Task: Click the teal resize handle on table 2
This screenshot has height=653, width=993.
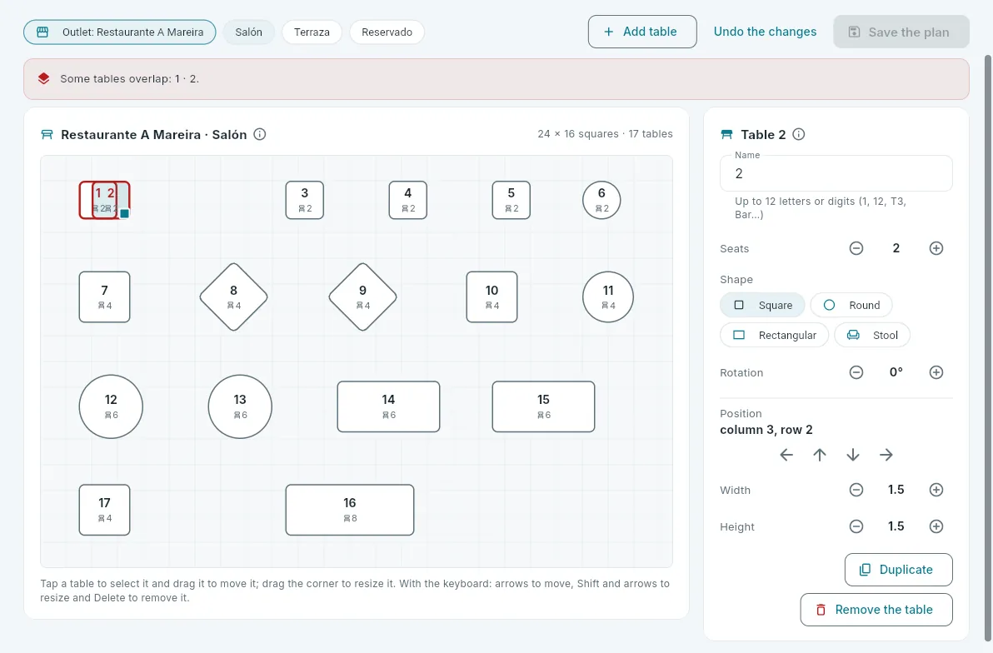Action: point(125,213)
